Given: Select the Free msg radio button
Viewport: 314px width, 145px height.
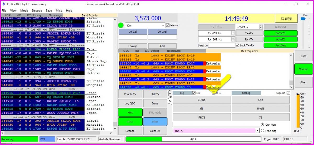Looking at the screenshot, I should click(x=262, y=131).
